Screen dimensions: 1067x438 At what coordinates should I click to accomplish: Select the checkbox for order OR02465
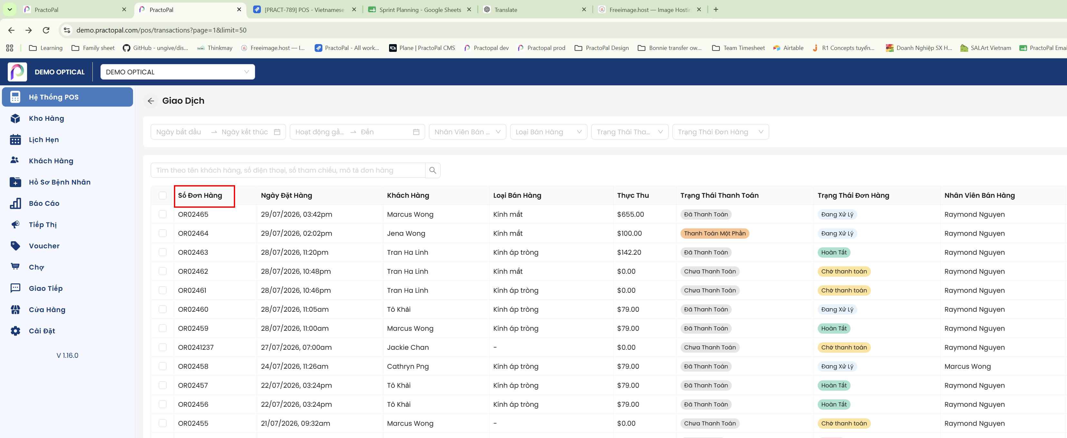tap(162, 214)
